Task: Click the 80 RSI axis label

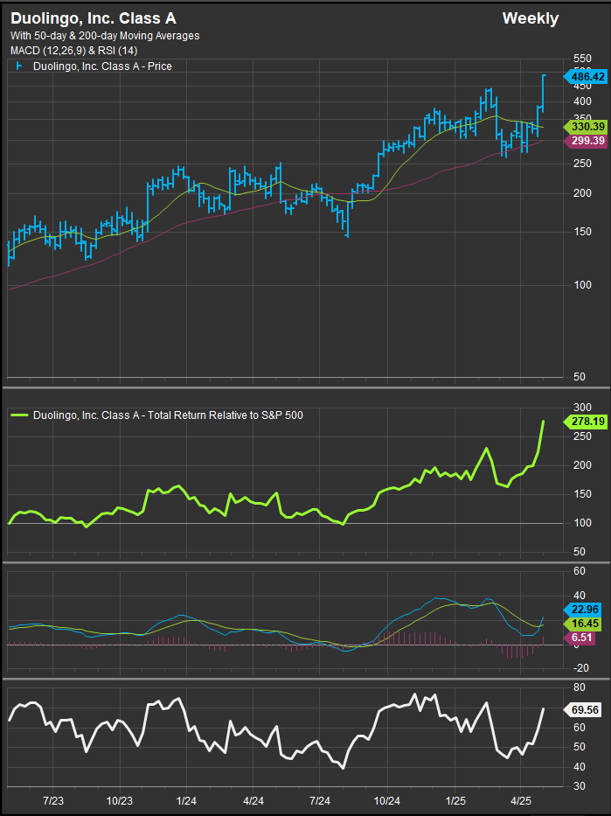Action: (580, 687)
